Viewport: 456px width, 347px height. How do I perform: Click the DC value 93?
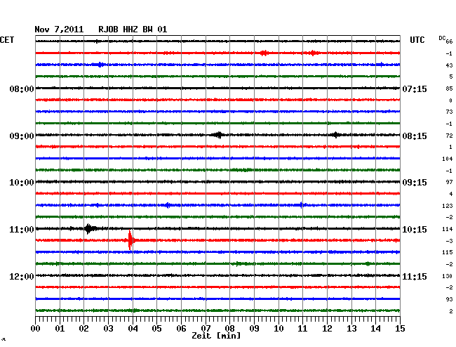click(x=449, y=299)
